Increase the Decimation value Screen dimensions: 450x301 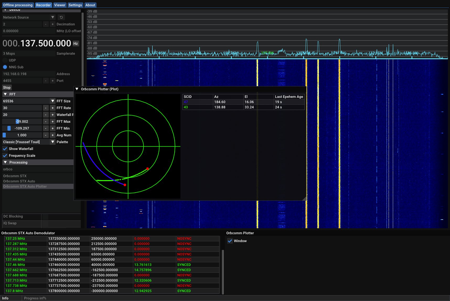(x=52, y=24)
